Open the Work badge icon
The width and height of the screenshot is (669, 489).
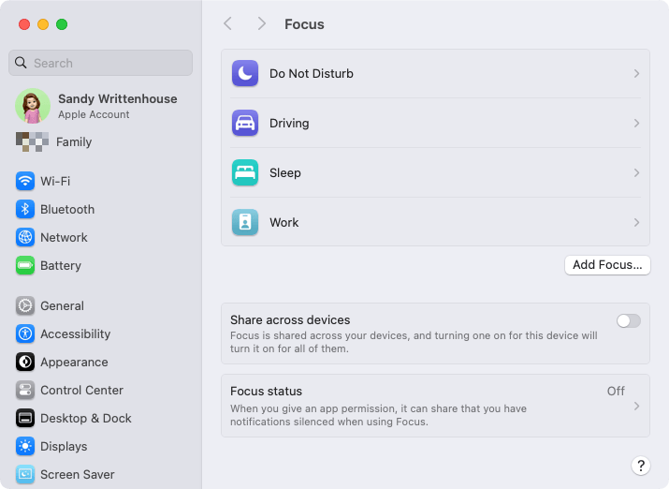point(245,222)
